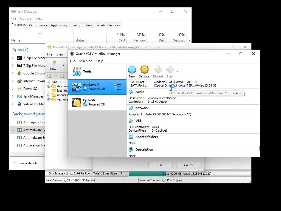
Task: Click the Network section icon in VirtualBox details
Action: click(x=131, y=108)
